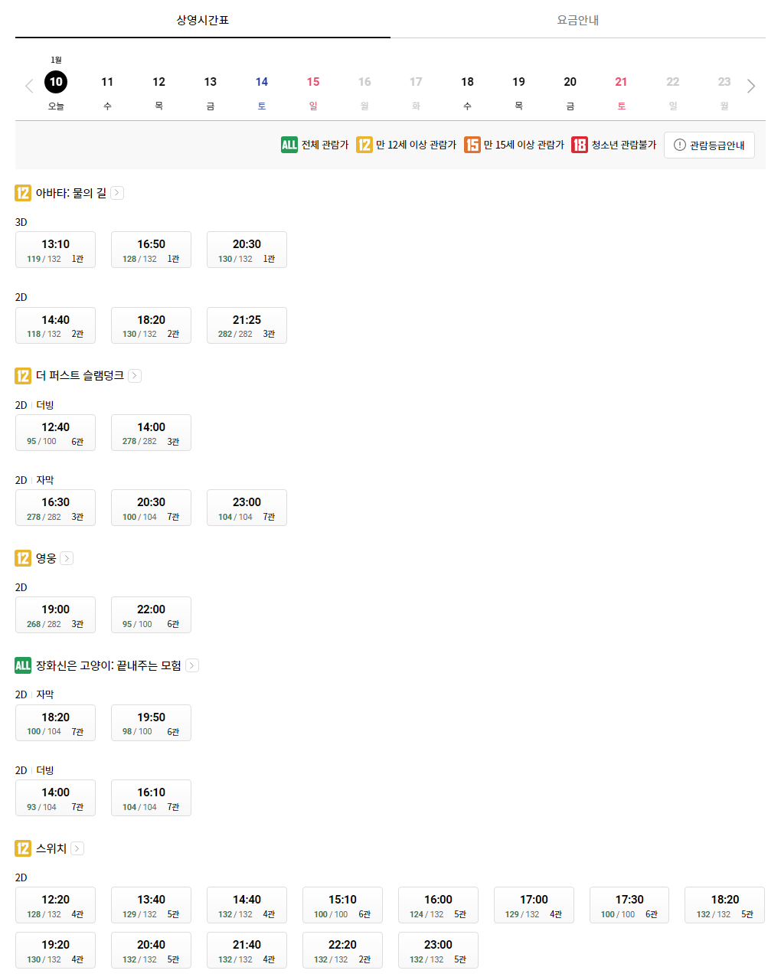The image size is (781, 977).
Task: Click the 12 rating icon beside 스위치
Action: pyautogui.click(x=23, y=848)
